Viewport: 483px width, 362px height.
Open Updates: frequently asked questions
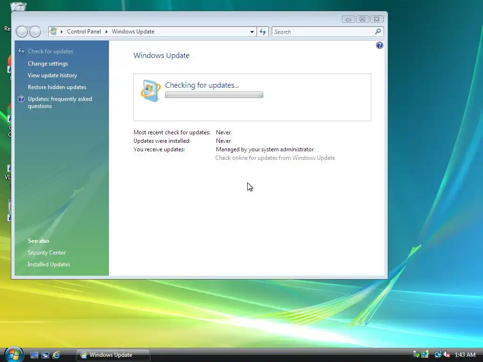[60, 102]
